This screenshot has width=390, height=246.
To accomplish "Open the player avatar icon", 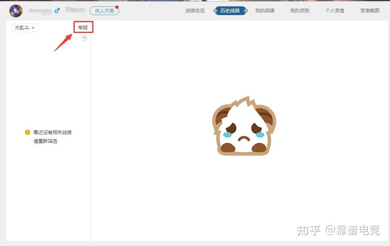I will (16, 11).
